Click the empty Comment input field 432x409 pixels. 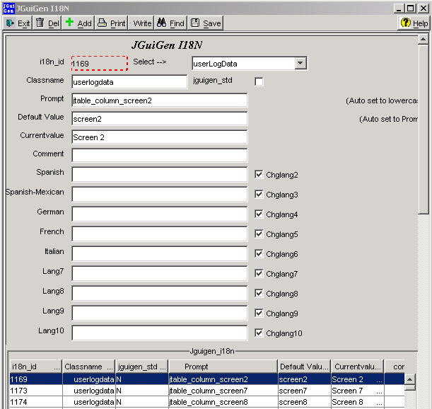pos(160,156)
